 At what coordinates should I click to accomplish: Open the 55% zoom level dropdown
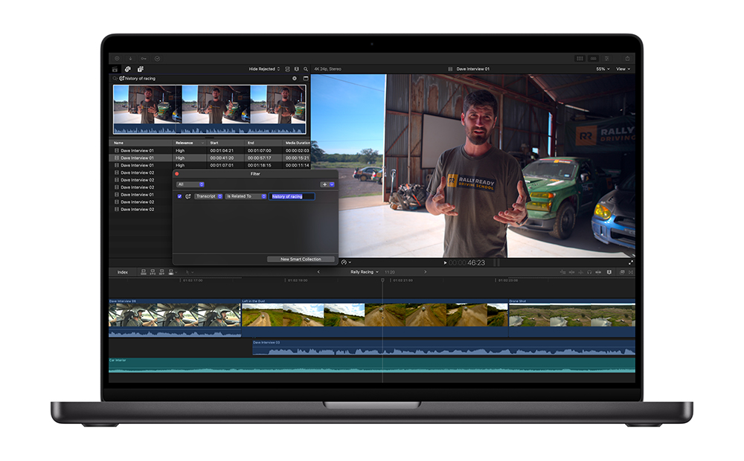[602, 69]
